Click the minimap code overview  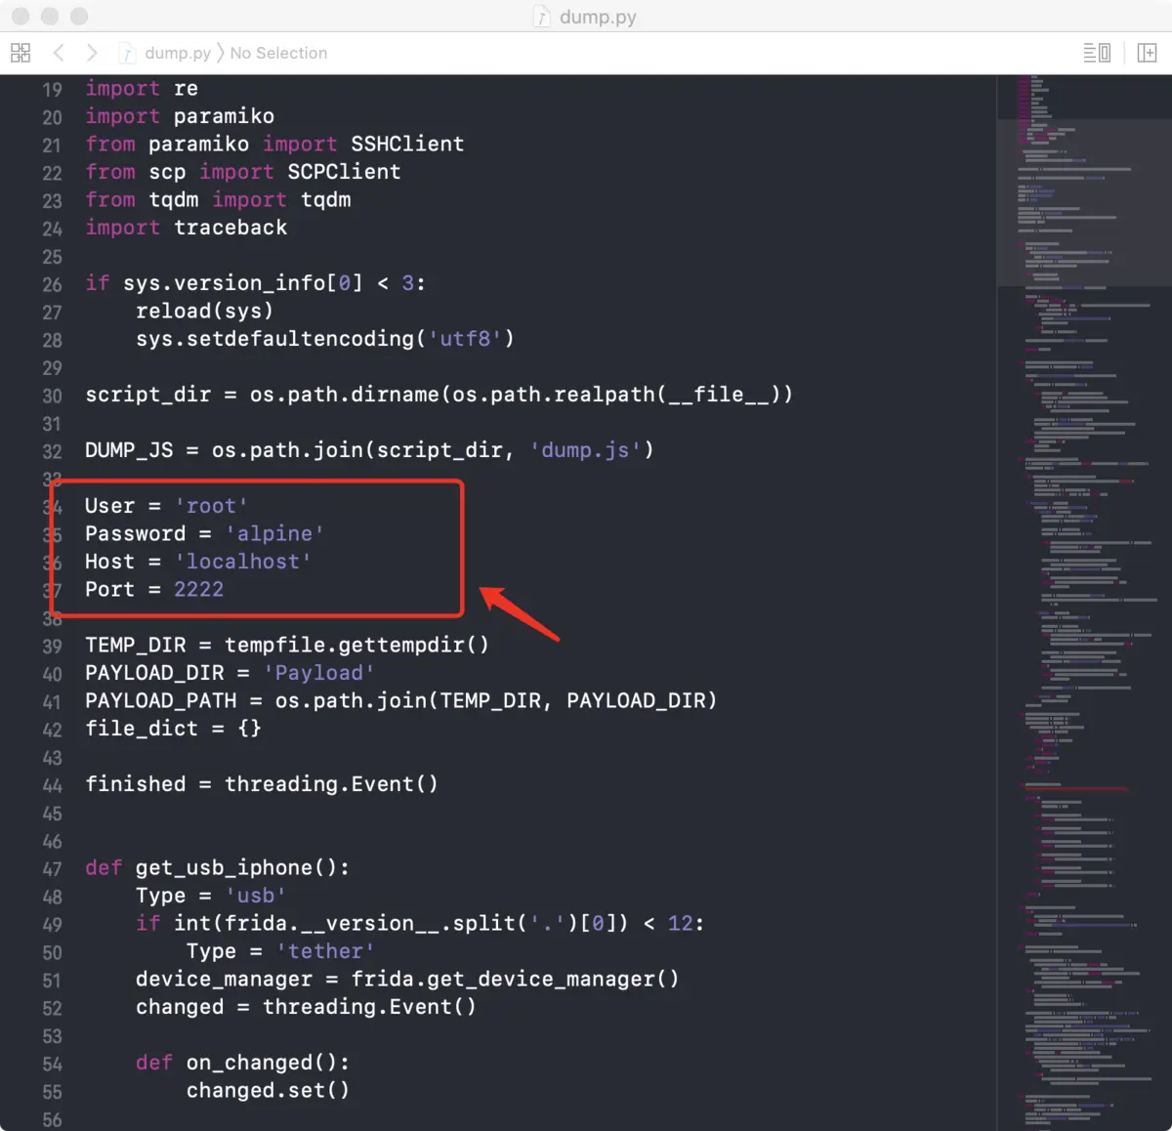[x=1084, y=602]
